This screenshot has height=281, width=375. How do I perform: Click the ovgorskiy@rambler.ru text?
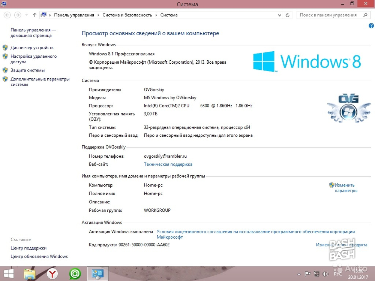coord(165,156)
